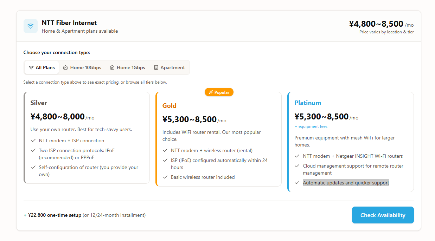
Task: Click the Platinum plan title
Action: (x=308, y=103)
